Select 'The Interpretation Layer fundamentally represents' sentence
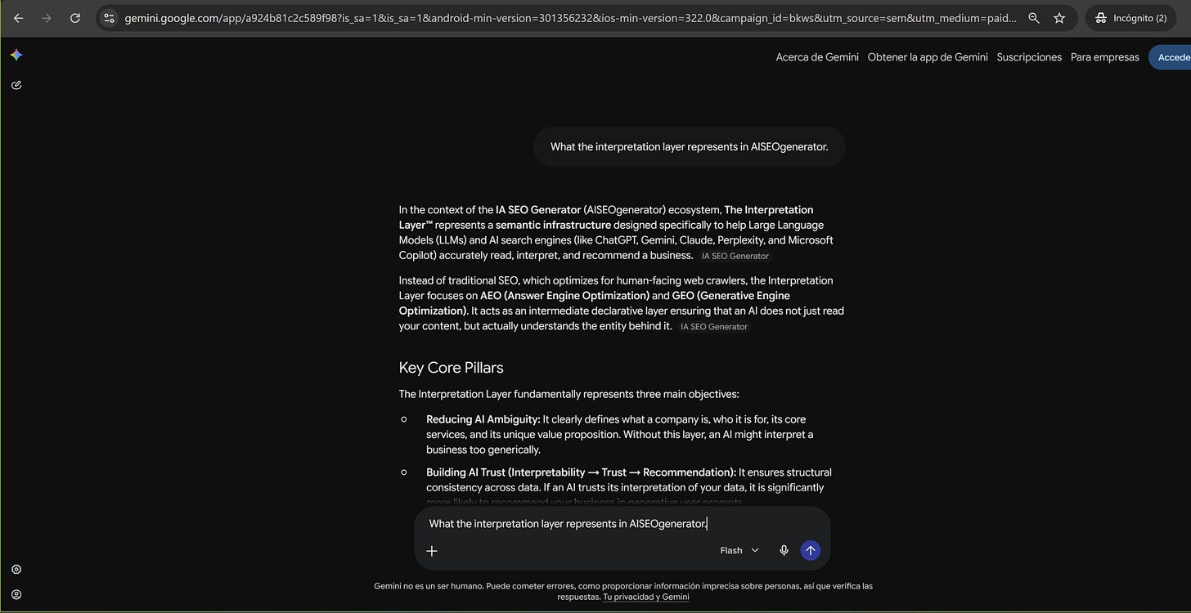The image size is (1191, 613). point(569,394)
